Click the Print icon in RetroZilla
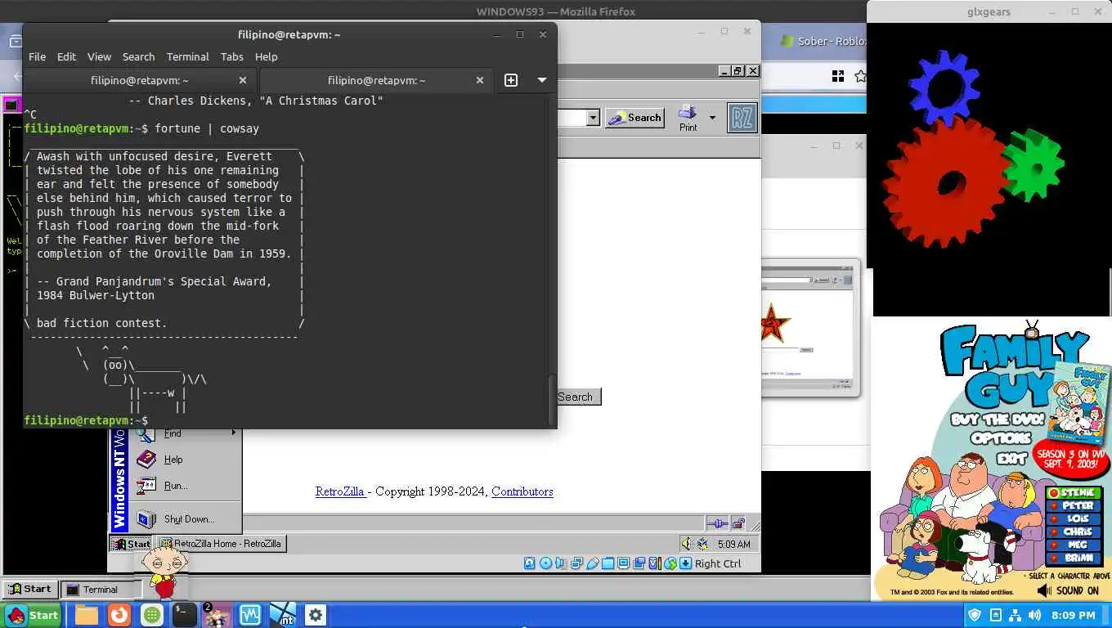 (x=688, y=118)
